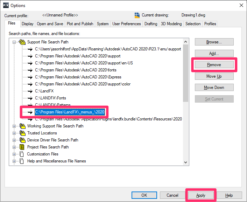Select the AppData\Roaming\Autodesk enu\support path
Viewport: 247px width, 202px height.
point(108,49)
